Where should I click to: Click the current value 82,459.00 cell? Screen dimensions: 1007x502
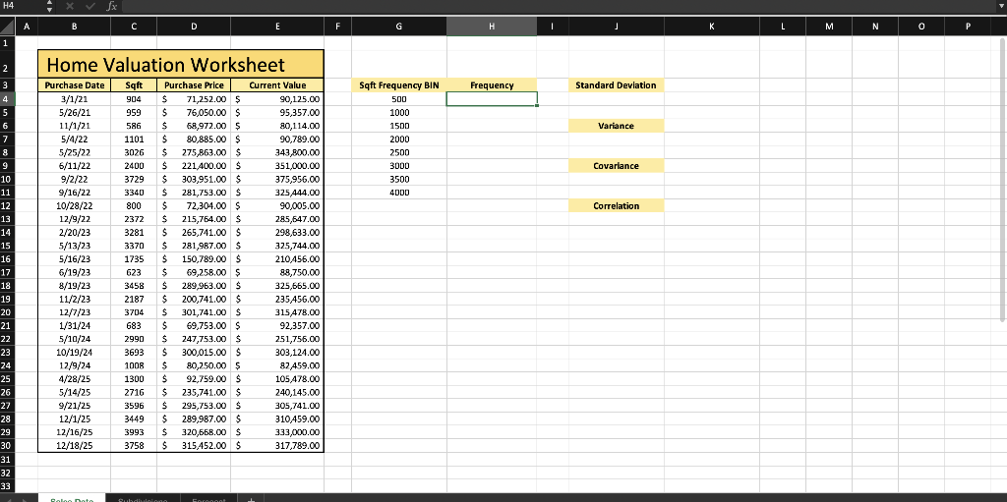point(277,365)
